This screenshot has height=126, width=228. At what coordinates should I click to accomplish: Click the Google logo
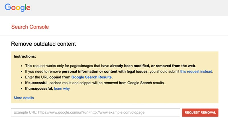(17, 7)
